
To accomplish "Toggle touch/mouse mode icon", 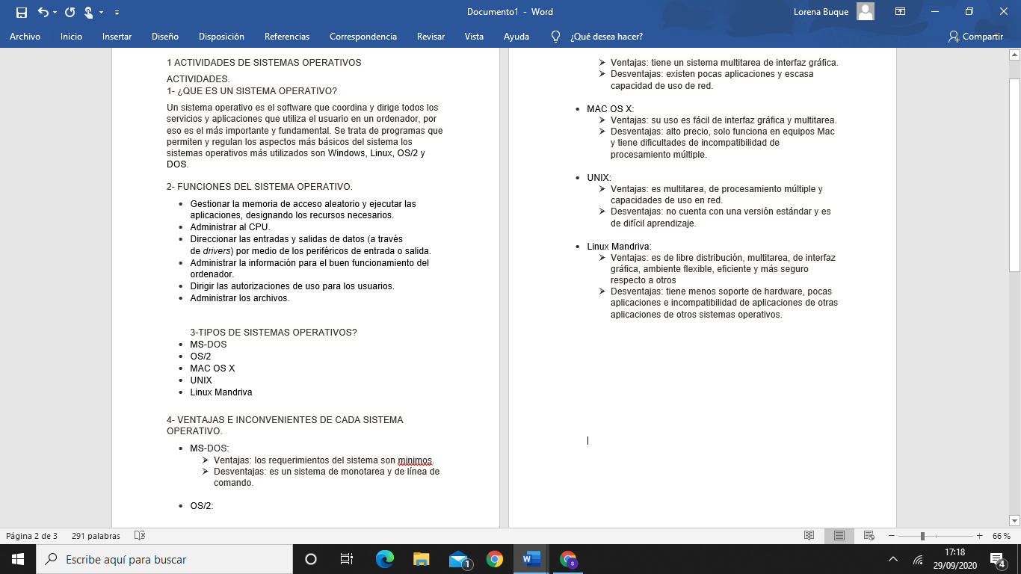I will (x=88, y=12).
